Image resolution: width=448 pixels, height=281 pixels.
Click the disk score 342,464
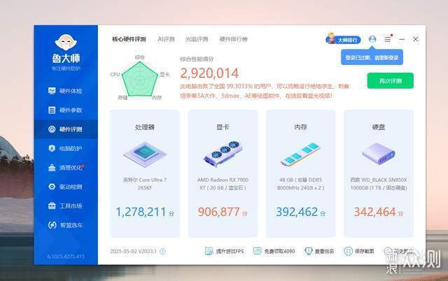375,212
